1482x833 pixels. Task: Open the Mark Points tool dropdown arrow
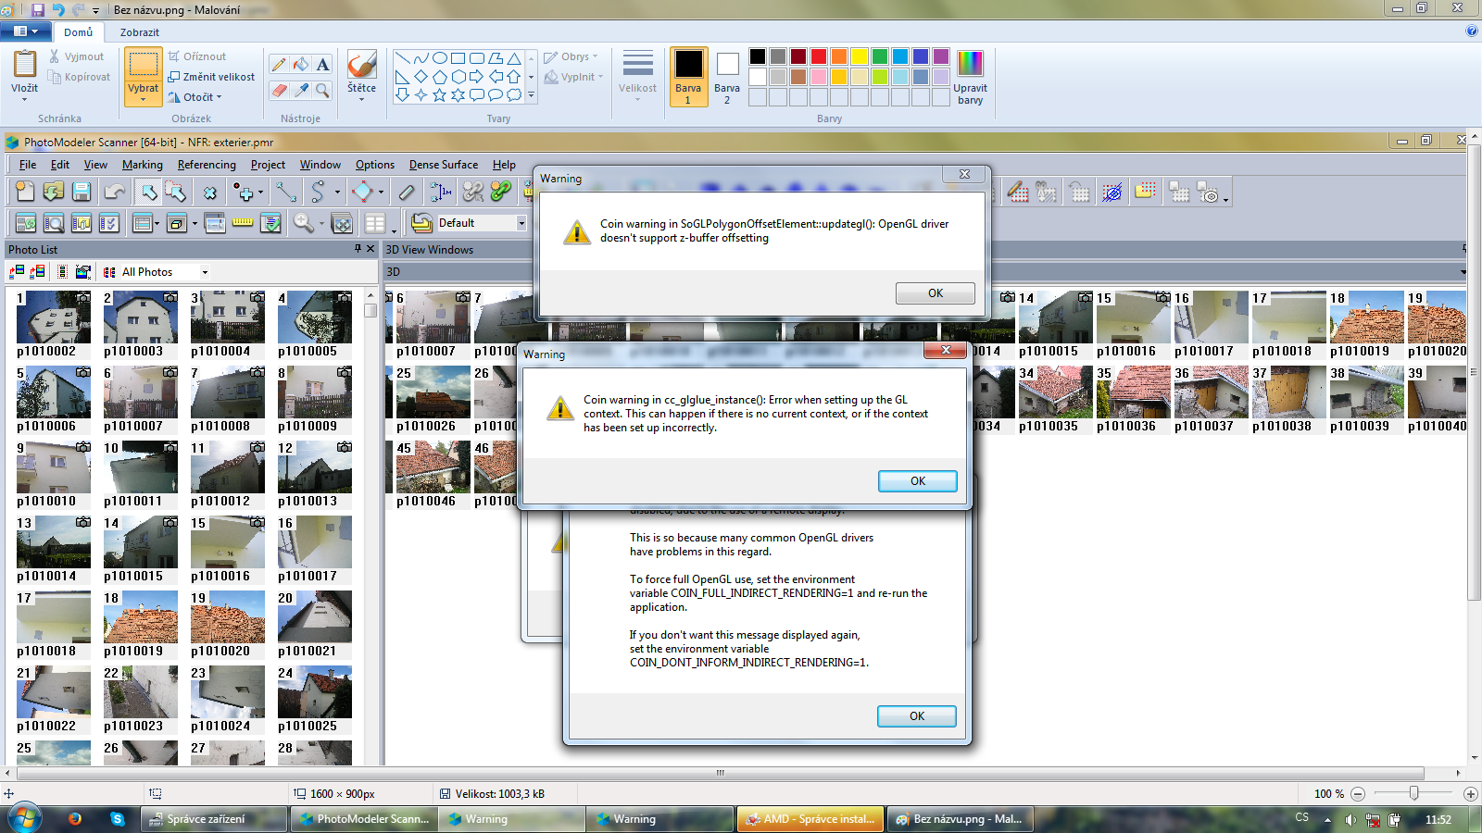pos(260,193)
